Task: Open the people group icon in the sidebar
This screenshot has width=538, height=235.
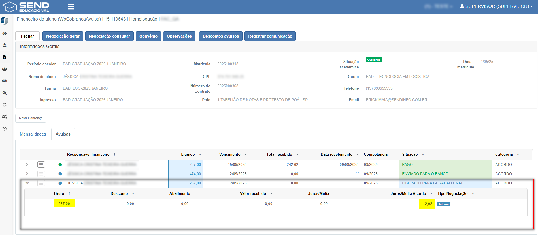Action: point(5,69)
